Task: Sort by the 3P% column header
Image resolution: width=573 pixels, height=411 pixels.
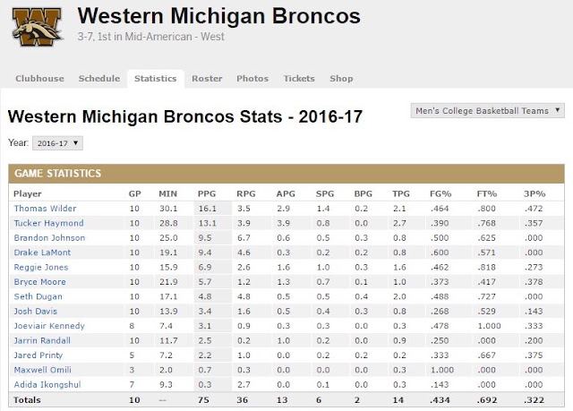Action: [535, 193]
